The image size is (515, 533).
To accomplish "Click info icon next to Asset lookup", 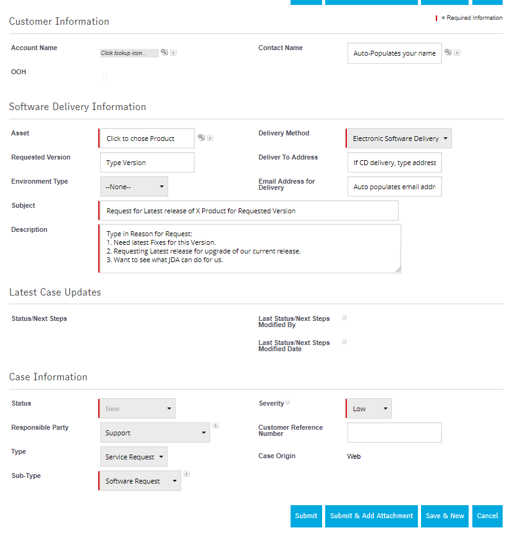I will [x=210, y=138].
